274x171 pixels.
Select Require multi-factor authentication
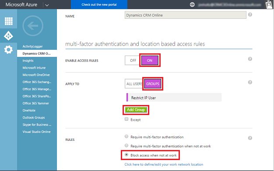click(x=126, y=136)
